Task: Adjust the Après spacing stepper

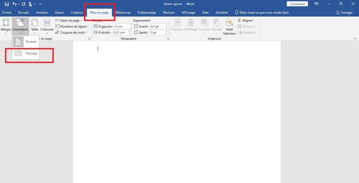Action: pos(167,33)
